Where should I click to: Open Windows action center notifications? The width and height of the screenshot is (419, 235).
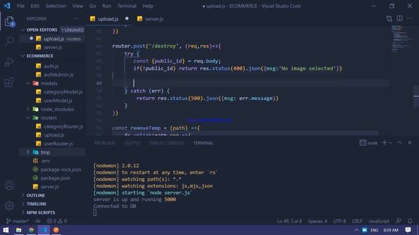point(408,230)
